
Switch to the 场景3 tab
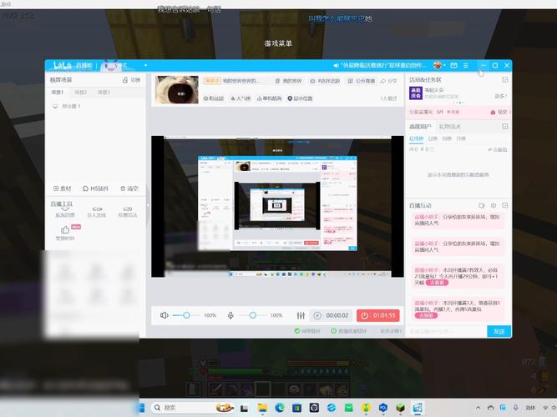[104, 92]
